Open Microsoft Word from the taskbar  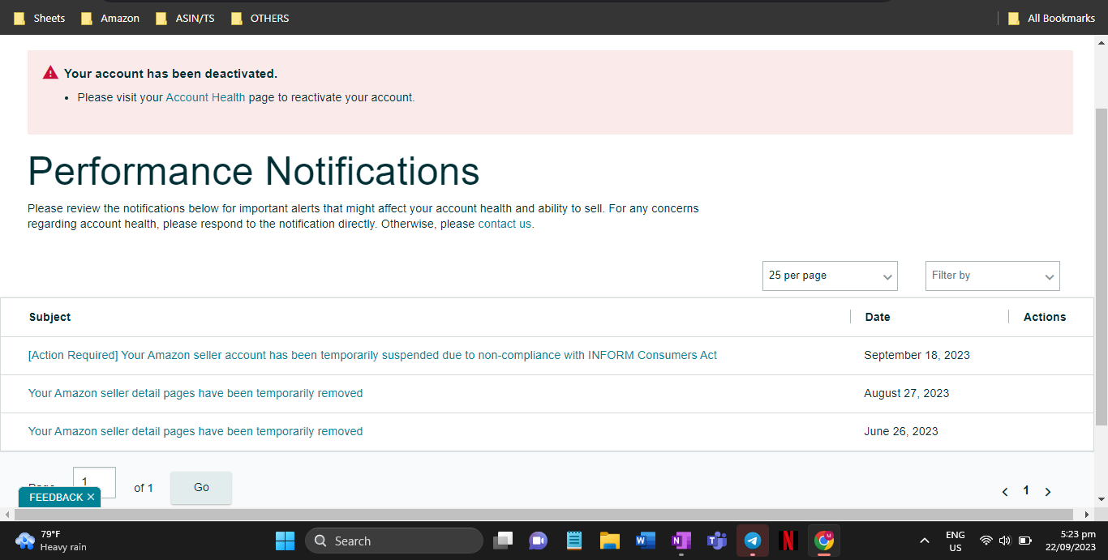pyautogui.click(x=646, y=541)
